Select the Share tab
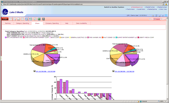Viewport: 169px width, 103px height. [37, 23]
